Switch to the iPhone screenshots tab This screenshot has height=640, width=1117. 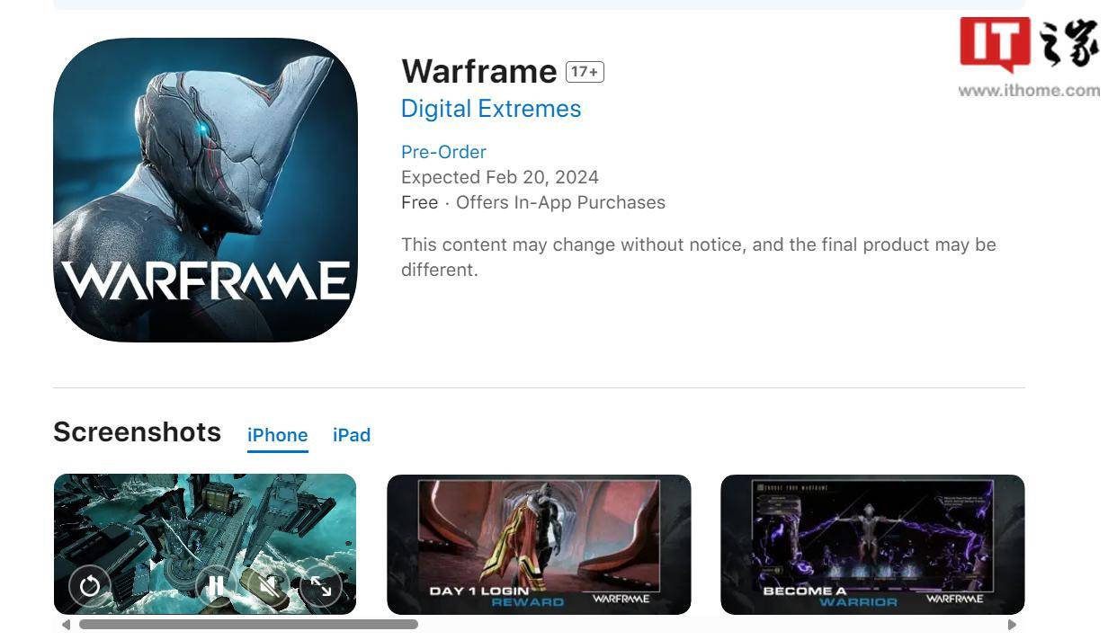(278, 435)
